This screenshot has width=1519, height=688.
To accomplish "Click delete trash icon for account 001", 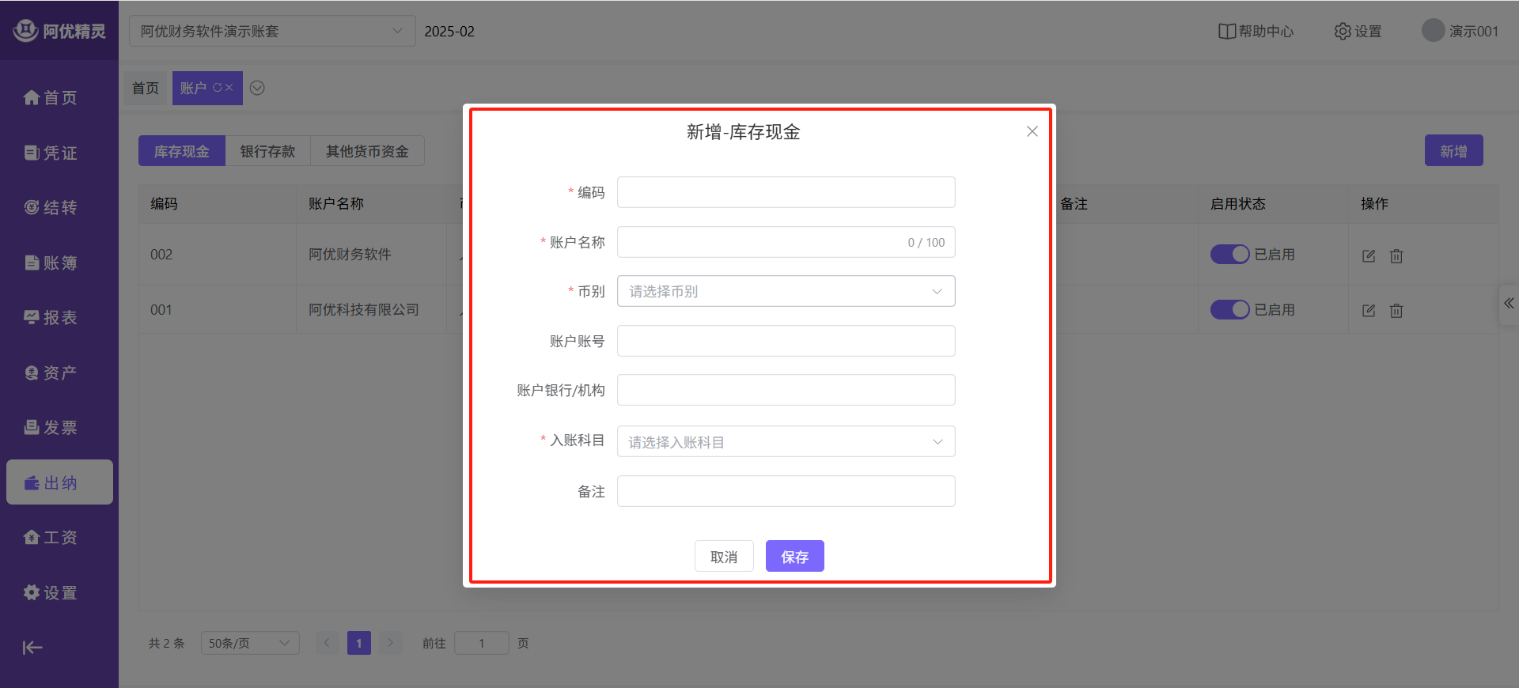I will pos(1396,311).
